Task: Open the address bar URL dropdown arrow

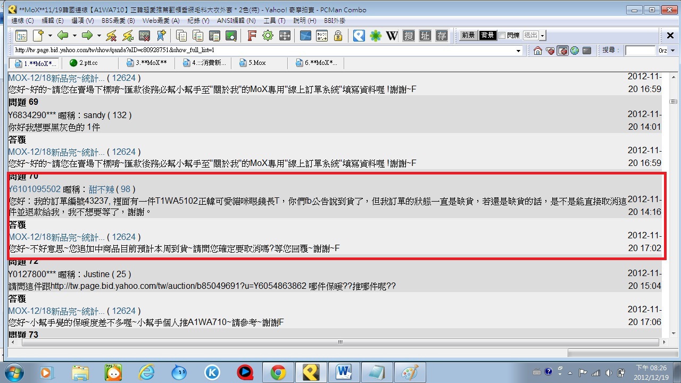Action: [x=519, y=51]
